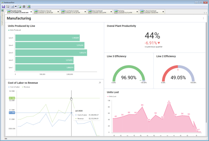Image resolution: width=209 pixels, height=141 pixels.
Task: Click the 197 data label on Units Lost
Action: 198,130
